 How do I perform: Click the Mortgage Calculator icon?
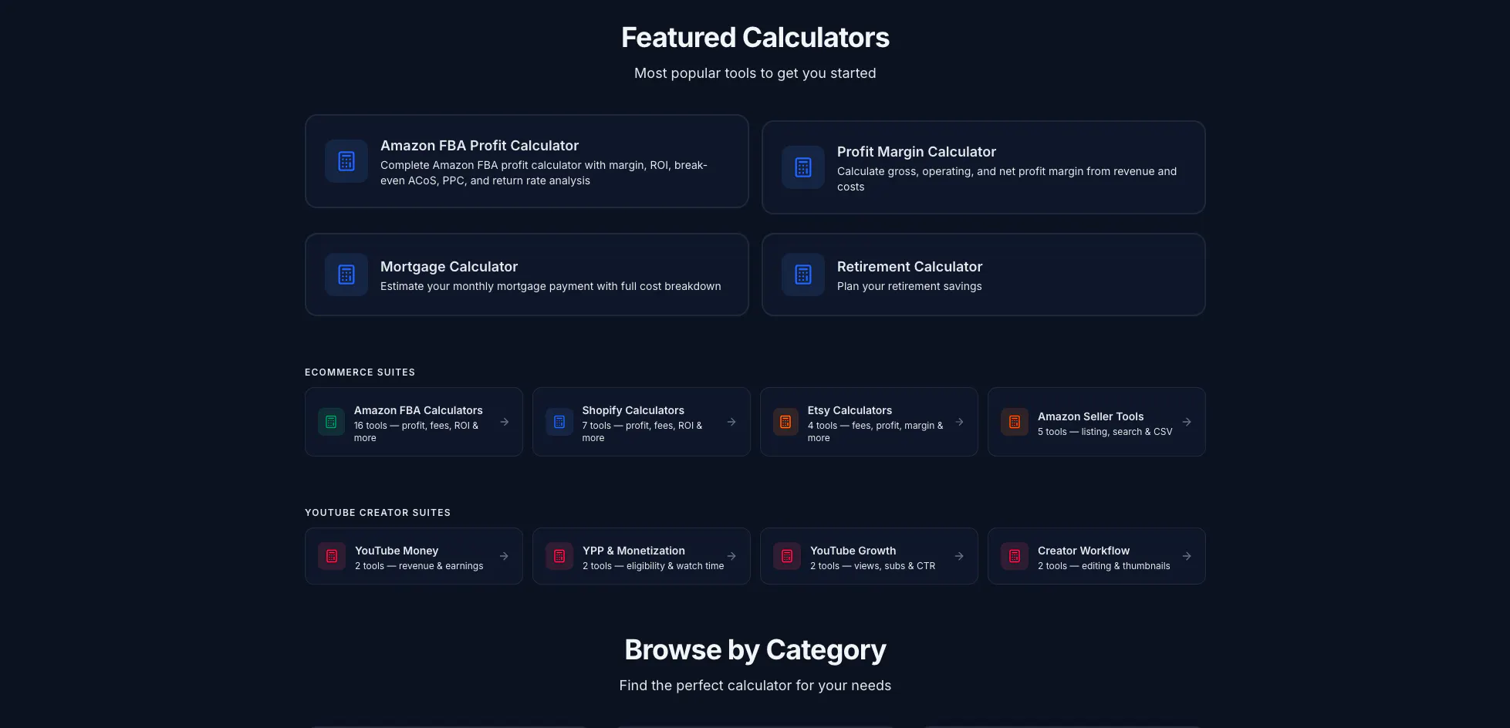(x=346, y=275)
